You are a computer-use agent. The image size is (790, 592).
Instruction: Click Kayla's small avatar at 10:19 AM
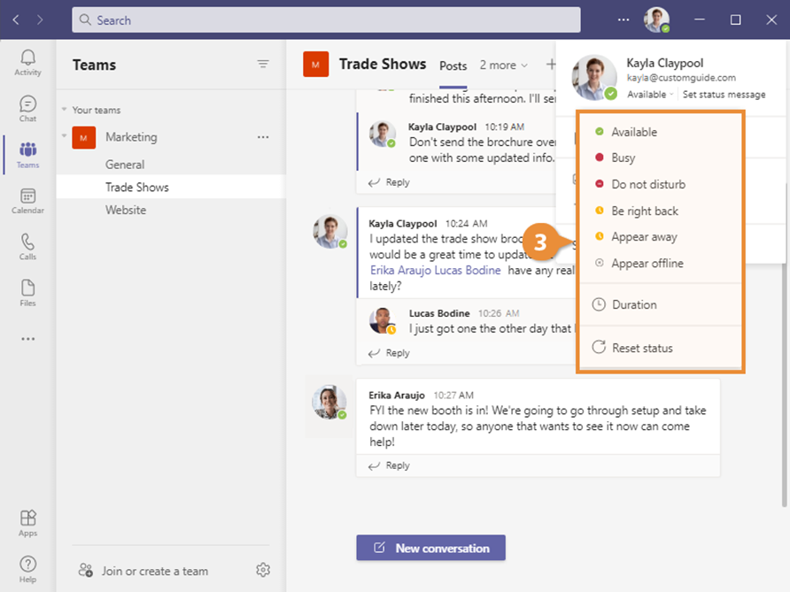click(x=383, y=134)
